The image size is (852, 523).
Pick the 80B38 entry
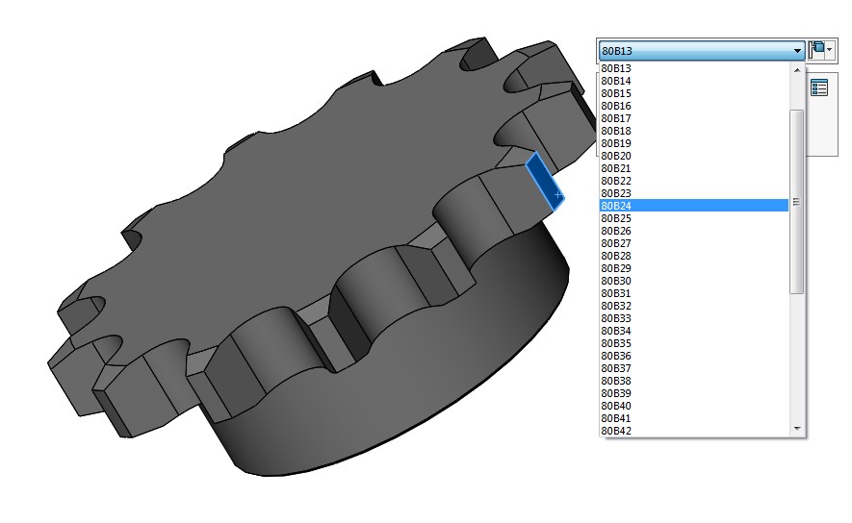(x=694, y=381)
